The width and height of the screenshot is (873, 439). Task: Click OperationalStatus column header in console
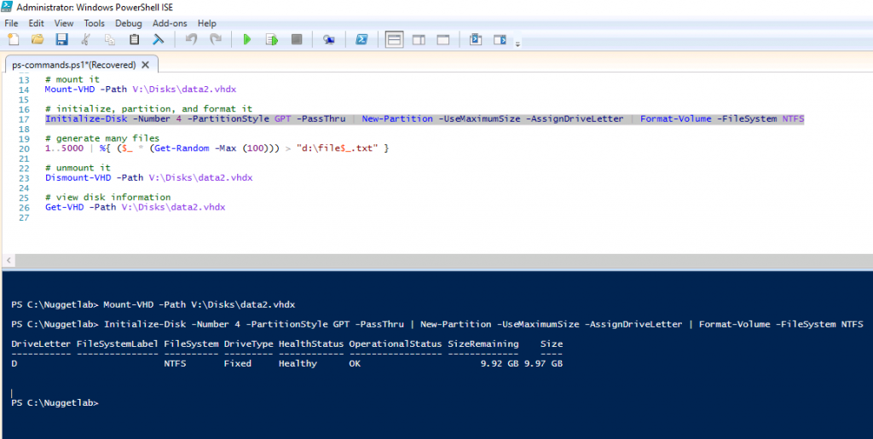point(396,344)
